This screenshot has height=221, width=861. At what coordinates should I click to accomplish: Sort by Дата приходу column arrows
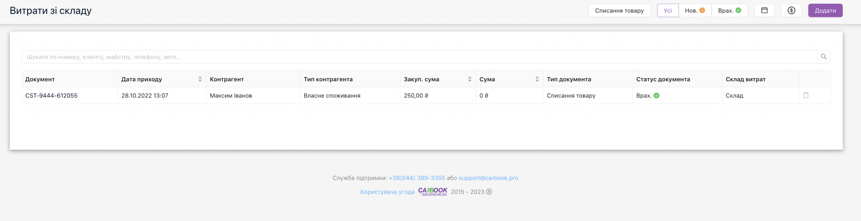coord(200,79)
